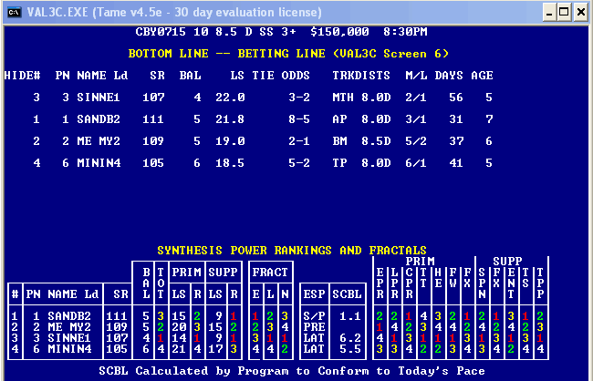The image size is (593, 381).
Task: Click the SYNTHESIS POWER RANKINGS AND FRACTALS heading
Action: pos(292,251)
